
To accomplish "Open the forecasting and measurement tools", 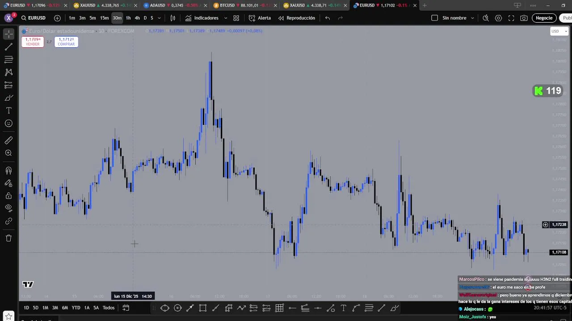I will coord(8,85).
